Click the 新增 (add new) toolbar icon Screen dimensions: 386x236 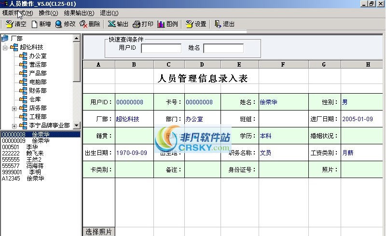click(34, 24)
